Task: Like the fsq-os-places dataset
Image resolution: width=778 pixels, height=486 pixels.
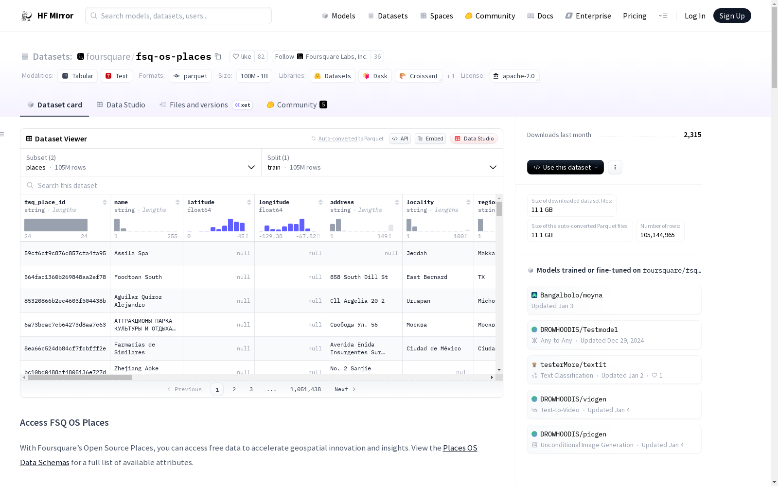Action: click(x=242, y=56)
